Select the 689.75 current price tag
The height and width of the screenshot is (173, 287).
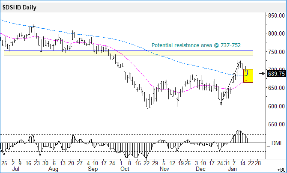click(x=276, y=74)
